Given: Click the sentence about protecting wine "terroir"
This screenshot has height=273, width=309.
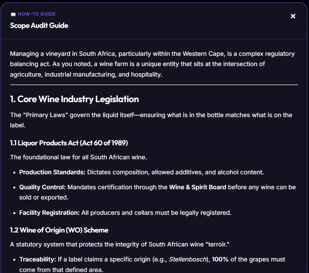Looking at the screenshot, I should pos(120,244).
